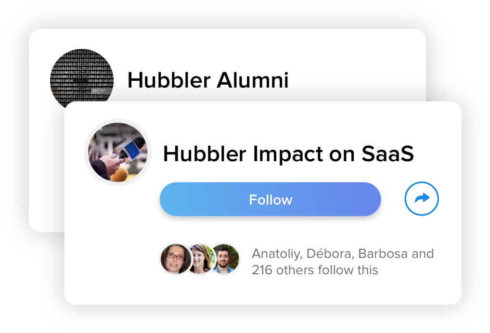
Task: View the middle follower's profile photo
Action: 201,259
